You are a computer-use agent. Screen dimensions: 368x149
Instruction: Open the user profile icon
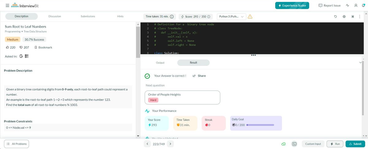[x=356, y=6]
